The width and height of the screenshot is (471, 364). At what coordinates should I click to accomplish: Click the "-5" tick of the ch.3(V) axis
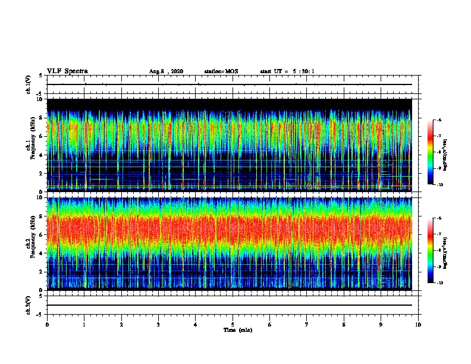39,315
